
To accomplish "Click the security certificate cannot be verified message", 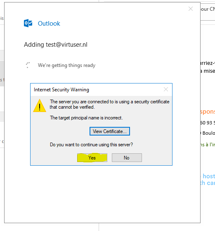I will pos(109,104).
